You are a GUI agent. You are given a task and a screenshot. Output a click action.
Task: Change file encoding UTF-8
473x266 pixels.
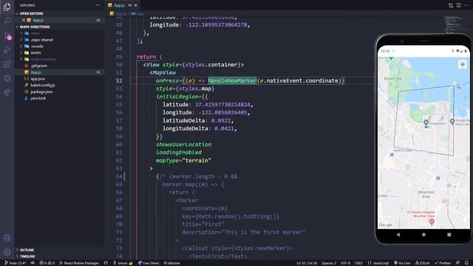click(345, 263)
